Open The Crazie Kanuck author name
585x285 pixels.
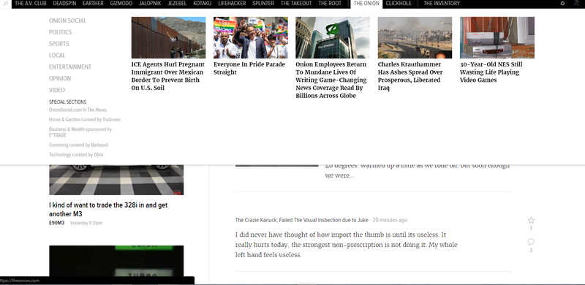pyautogui.click(x=301, y=220)
